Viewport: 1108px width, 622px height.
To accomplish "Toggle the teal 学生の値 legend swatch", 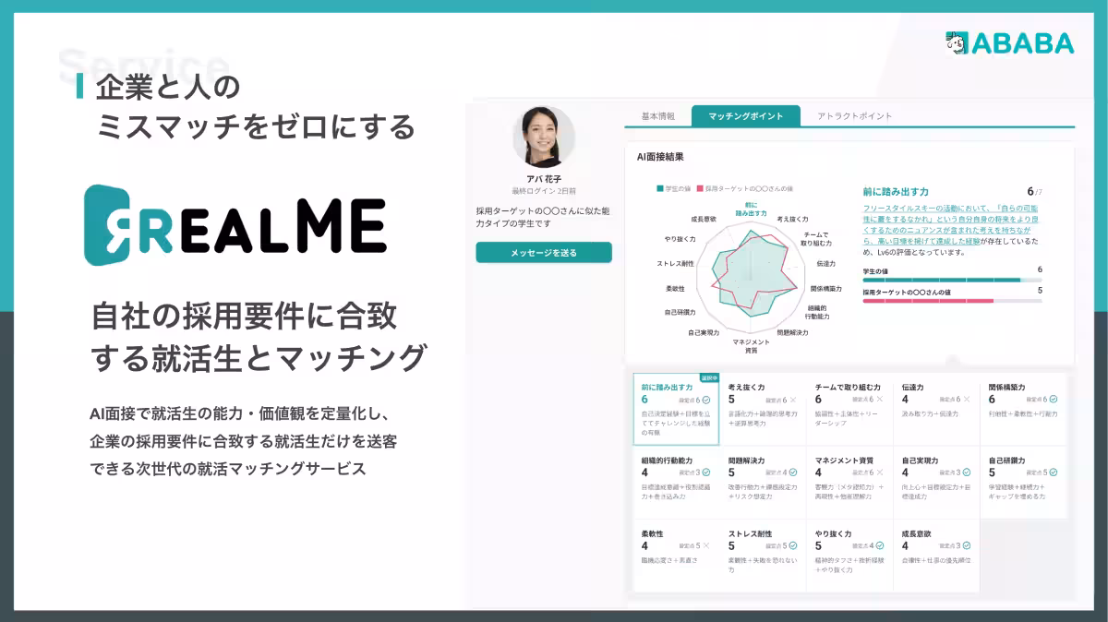I will 658,187.
